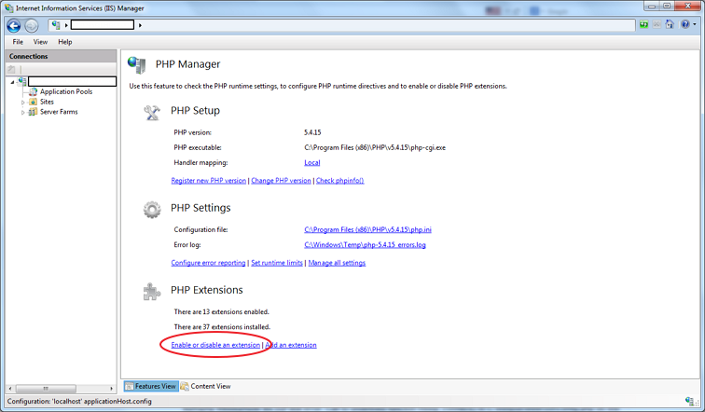Click the PHP Manager globe server icon
The height and width of the screenshot is (412, 705).
[x=137, y=65]
